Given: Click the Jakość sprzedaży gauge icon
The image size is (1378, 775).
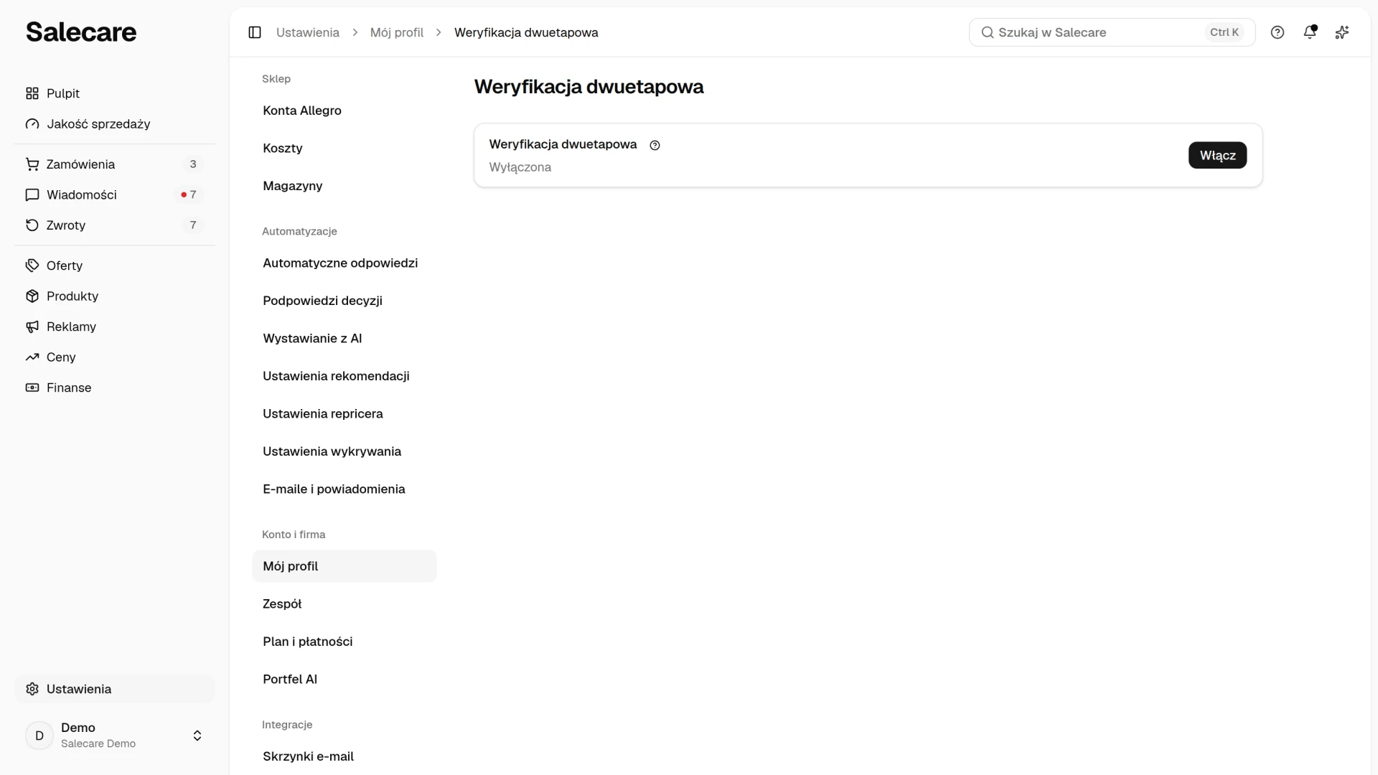Looking at the screenshot, I should coord(32,124).
